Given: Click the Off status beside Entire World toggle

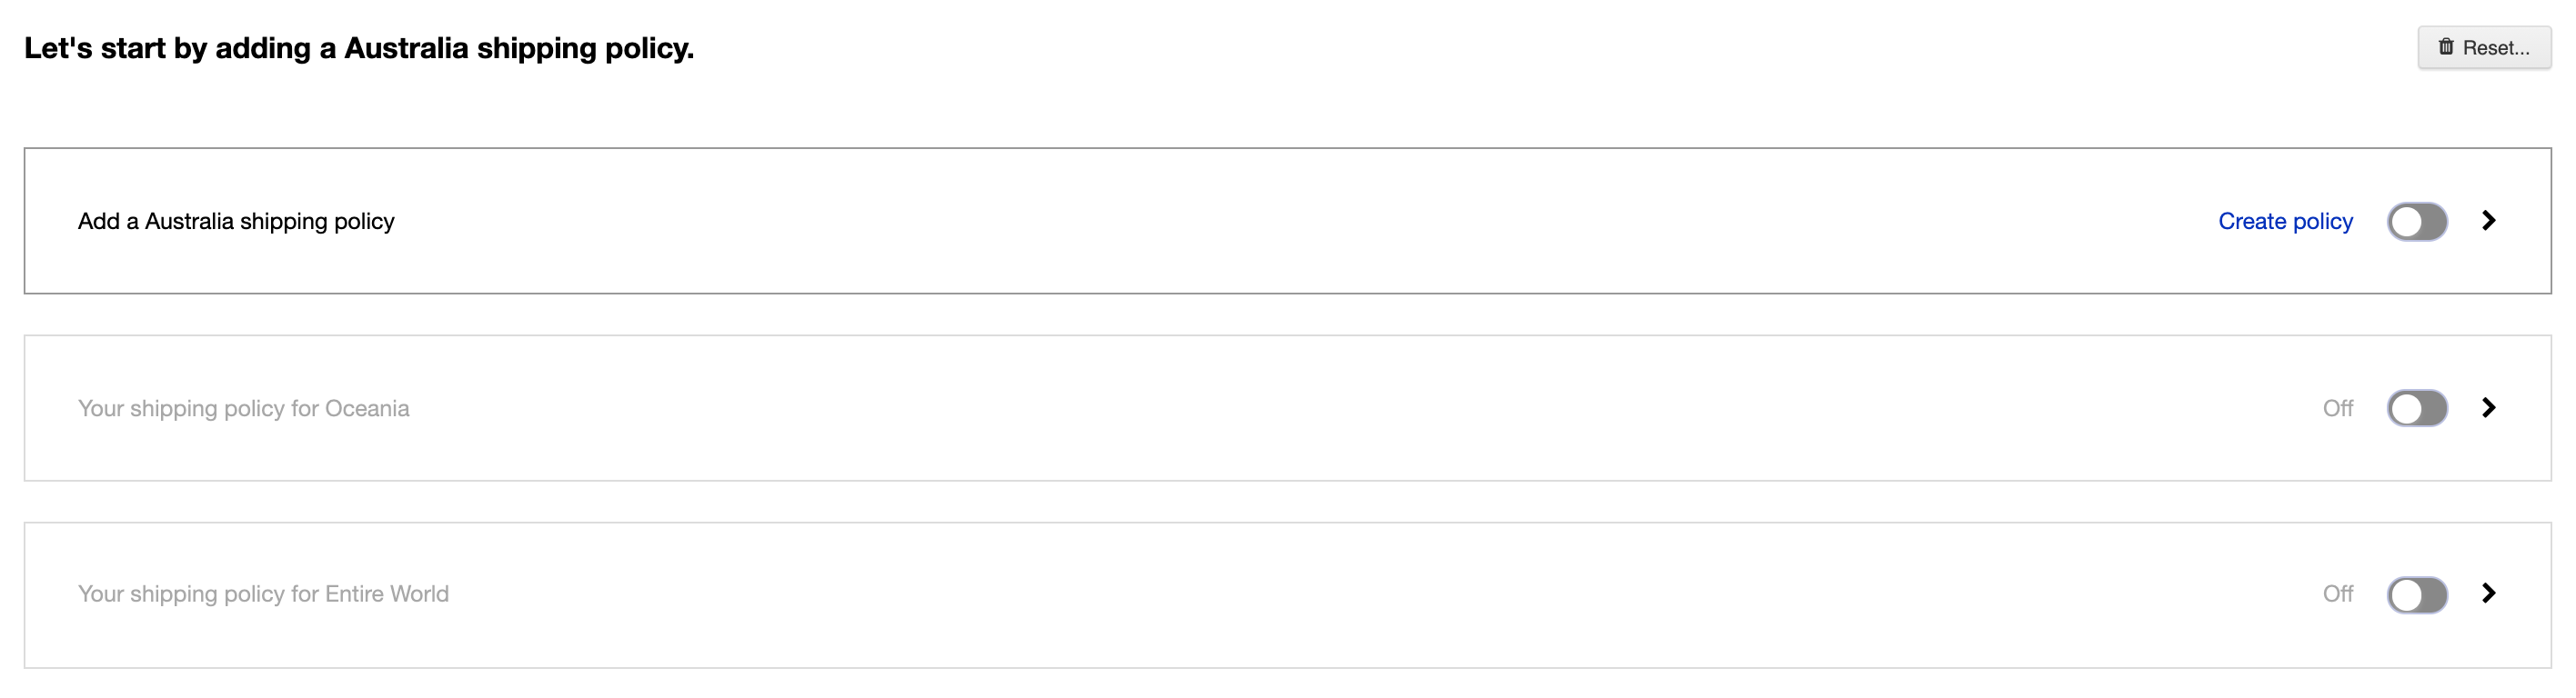Looking at the screenshot, I should (x=2337, y=594).
